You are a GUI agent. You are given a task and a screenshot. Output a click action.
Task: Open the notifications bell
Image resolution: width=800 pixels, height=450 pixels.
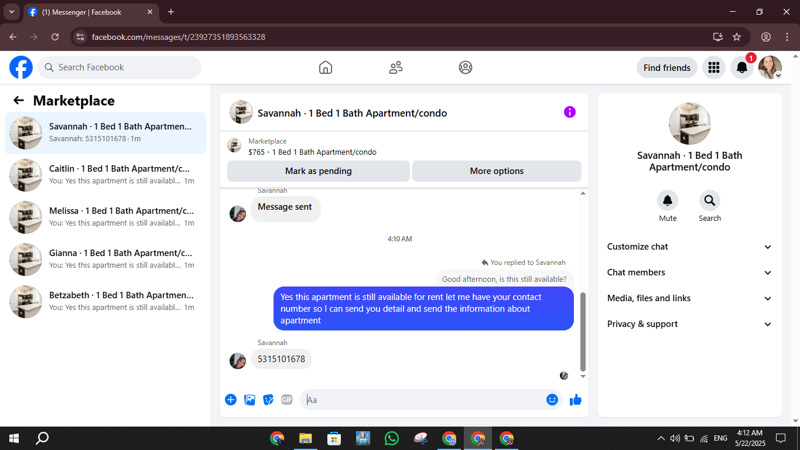742,67
